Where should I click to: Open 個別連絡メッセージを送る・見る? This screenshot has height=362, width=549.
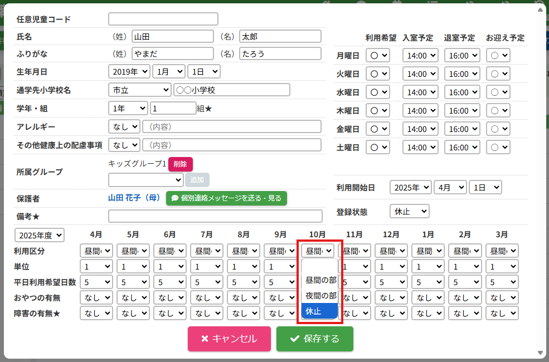(x=226, y=198)
